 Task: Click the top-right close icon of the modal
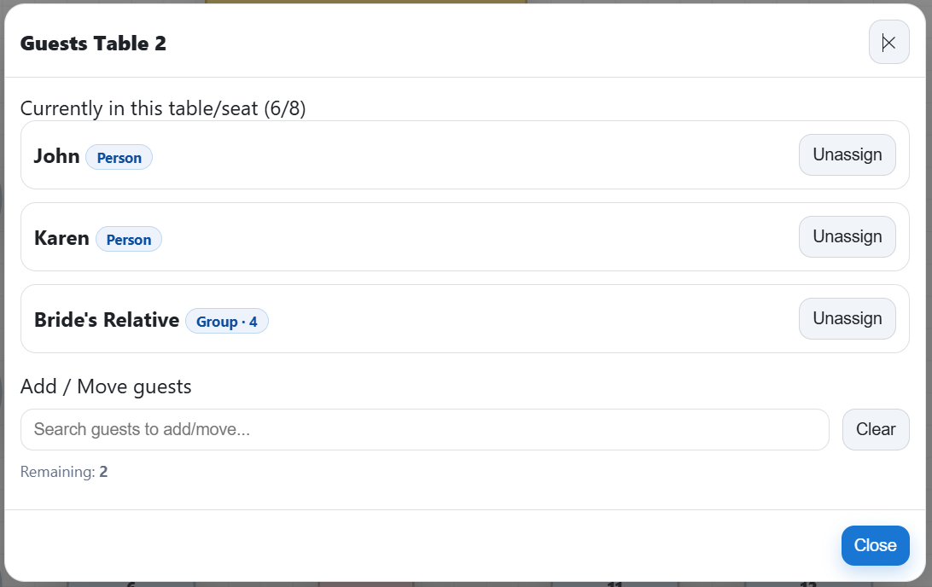click(x=888, y=42)
